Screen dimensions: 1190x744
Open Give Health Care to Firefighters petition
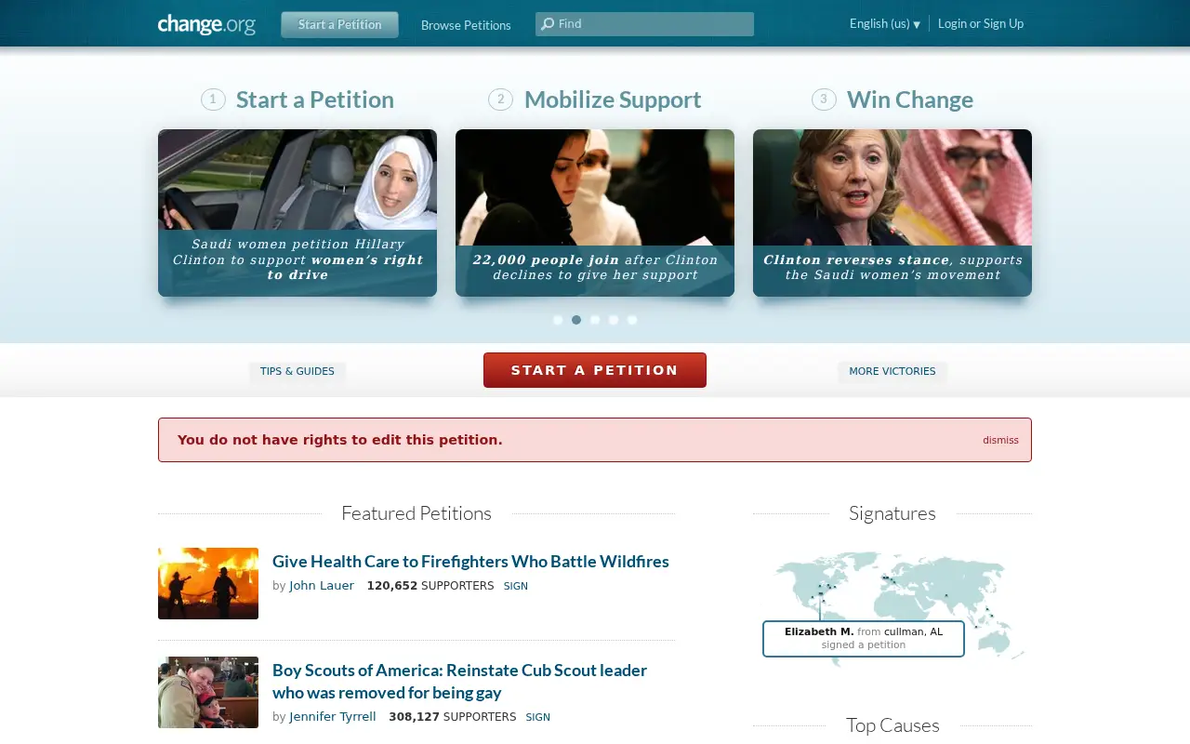470,562
